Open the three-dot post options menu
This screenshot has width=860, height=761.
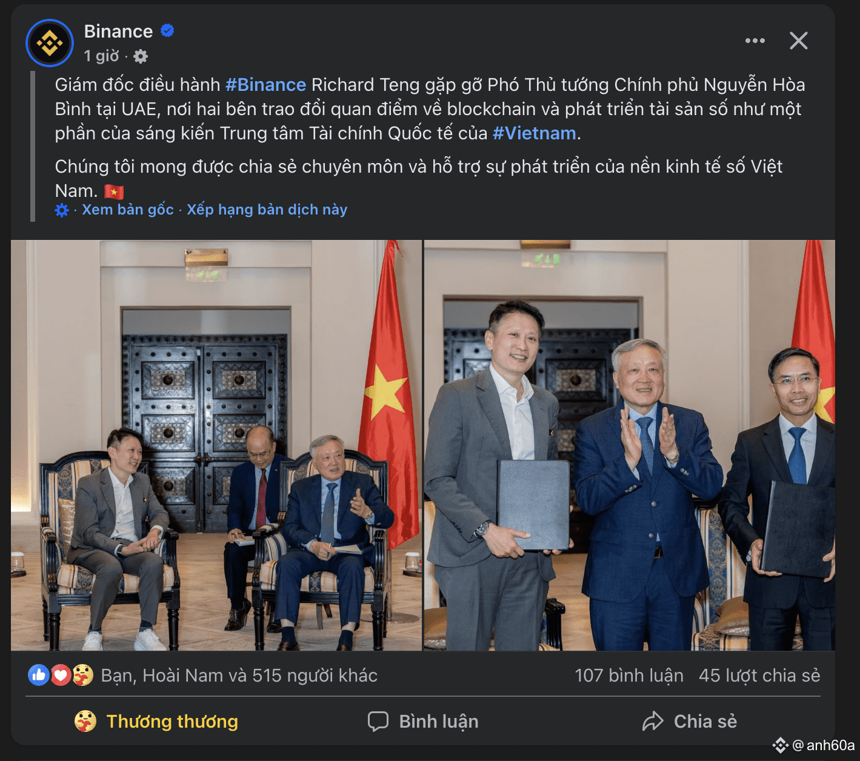[x=755, y=41]
